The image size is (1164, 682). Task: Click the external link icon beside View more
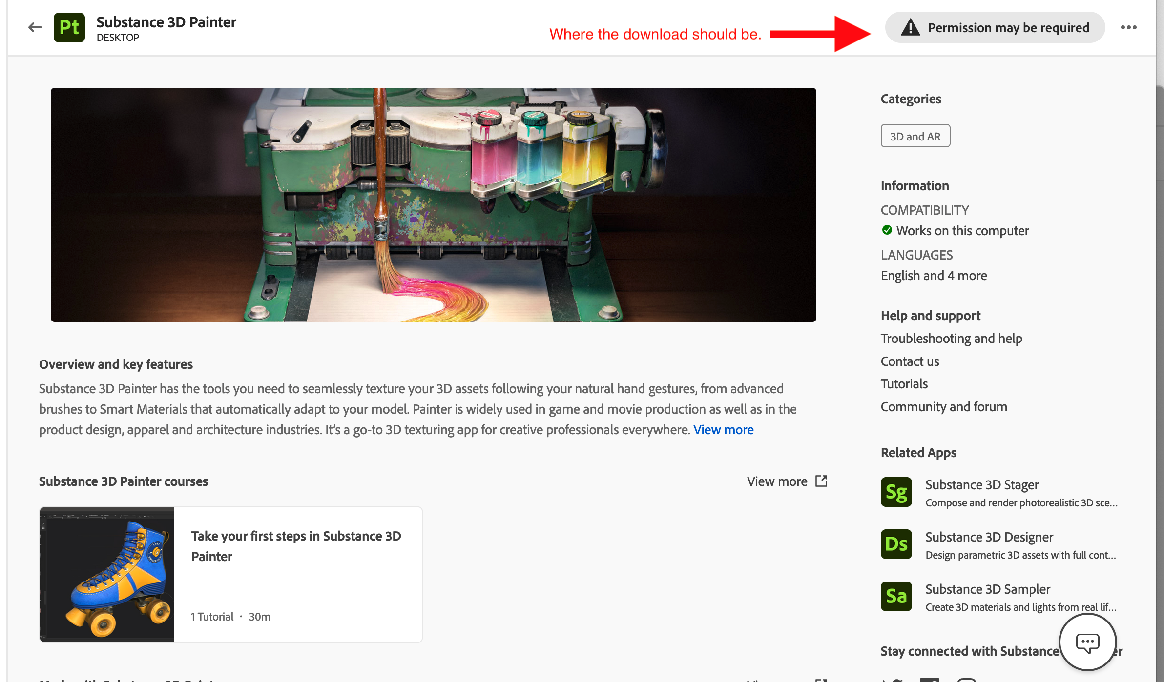coord(821,481)
